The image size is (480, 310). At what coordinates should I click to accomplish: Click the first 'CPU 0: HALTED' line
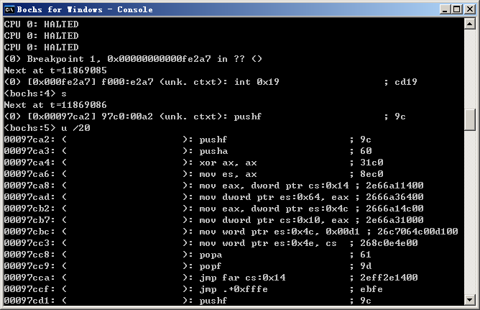(42, 24)
